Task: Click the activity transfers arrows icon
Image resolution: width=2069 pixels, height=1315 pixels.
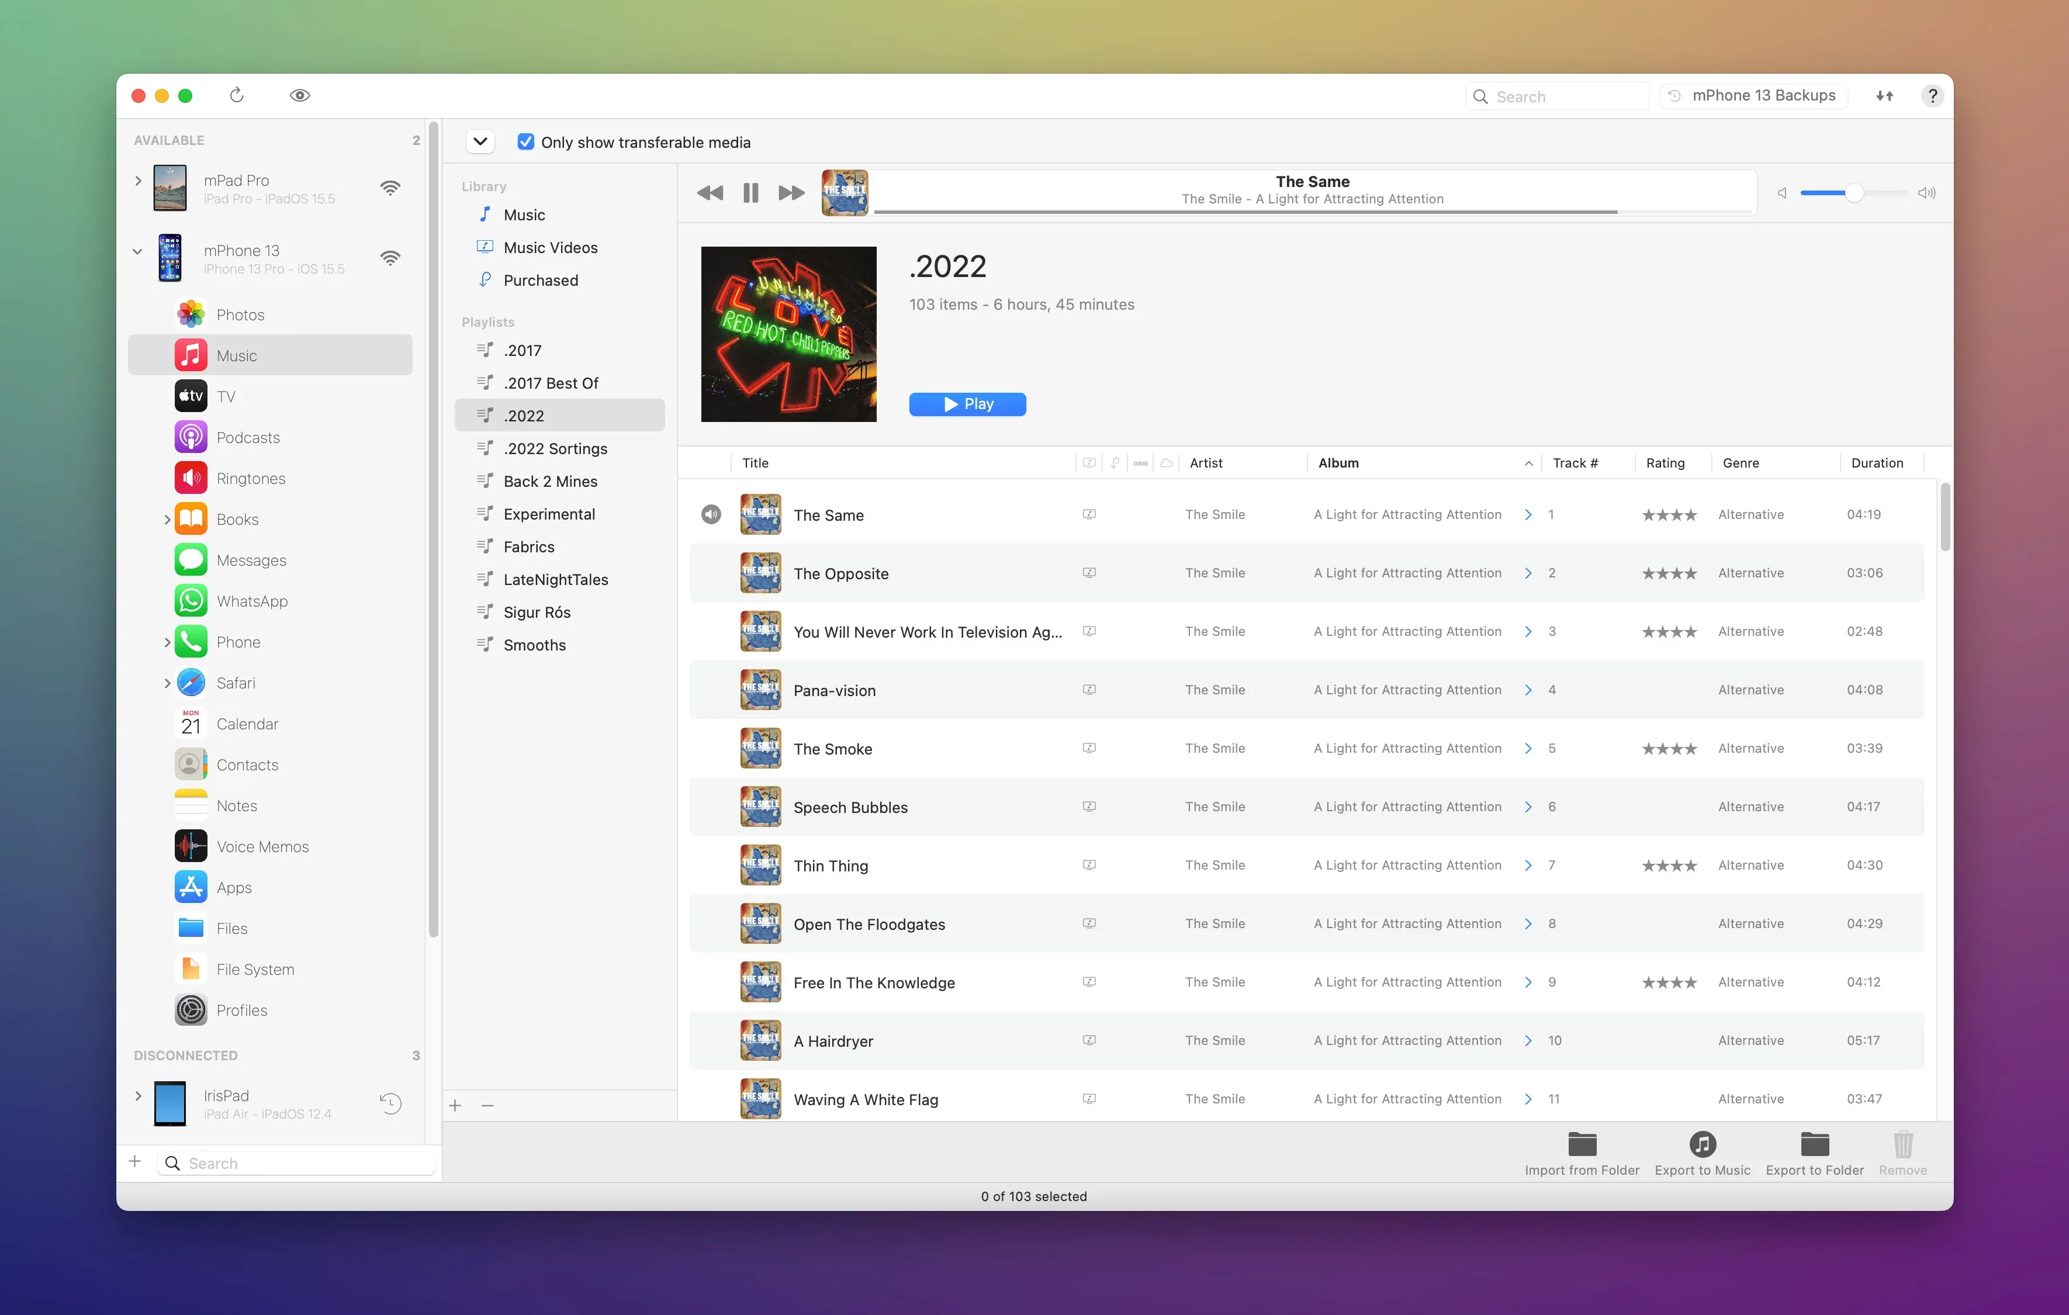Action: pos(1884,96)
